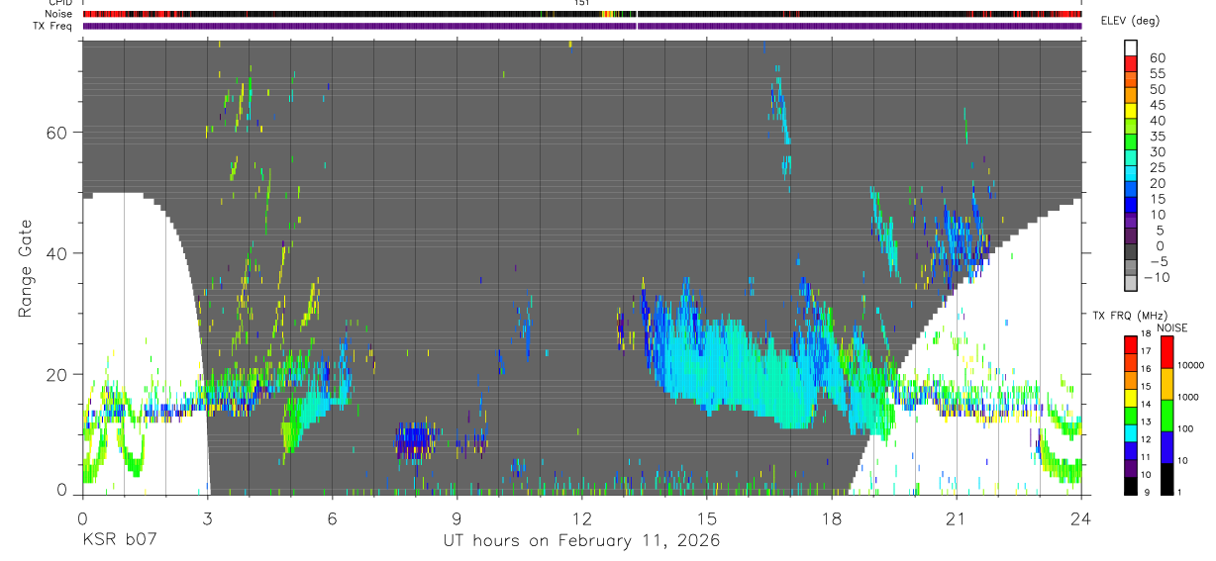Viewport: 1216px width, 561px height.
Task: Pick the green segment of the noise color bar
Action: [x=1166, y=415]
